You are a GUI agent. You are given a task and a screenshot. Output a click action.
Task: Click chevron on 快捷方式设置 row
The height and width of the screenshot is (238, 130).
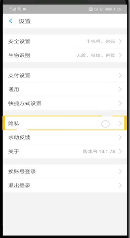click(120, 103)
